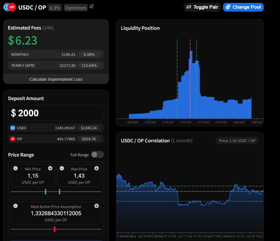Click the Optimism network badge
The image size is (280, 241).
click(76, 8)
